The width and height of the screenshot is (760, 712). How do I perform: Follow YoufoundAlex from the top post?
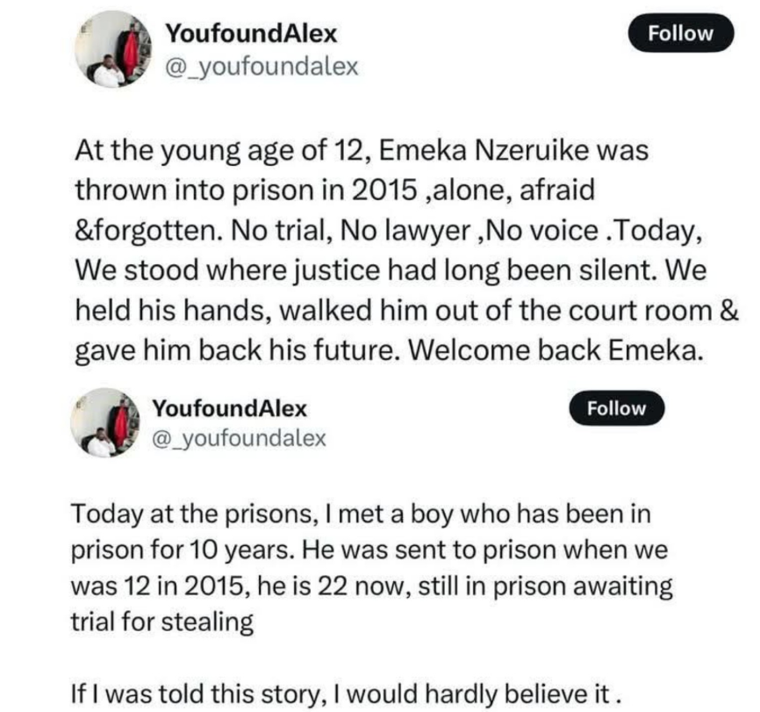[x=680, y=34]
